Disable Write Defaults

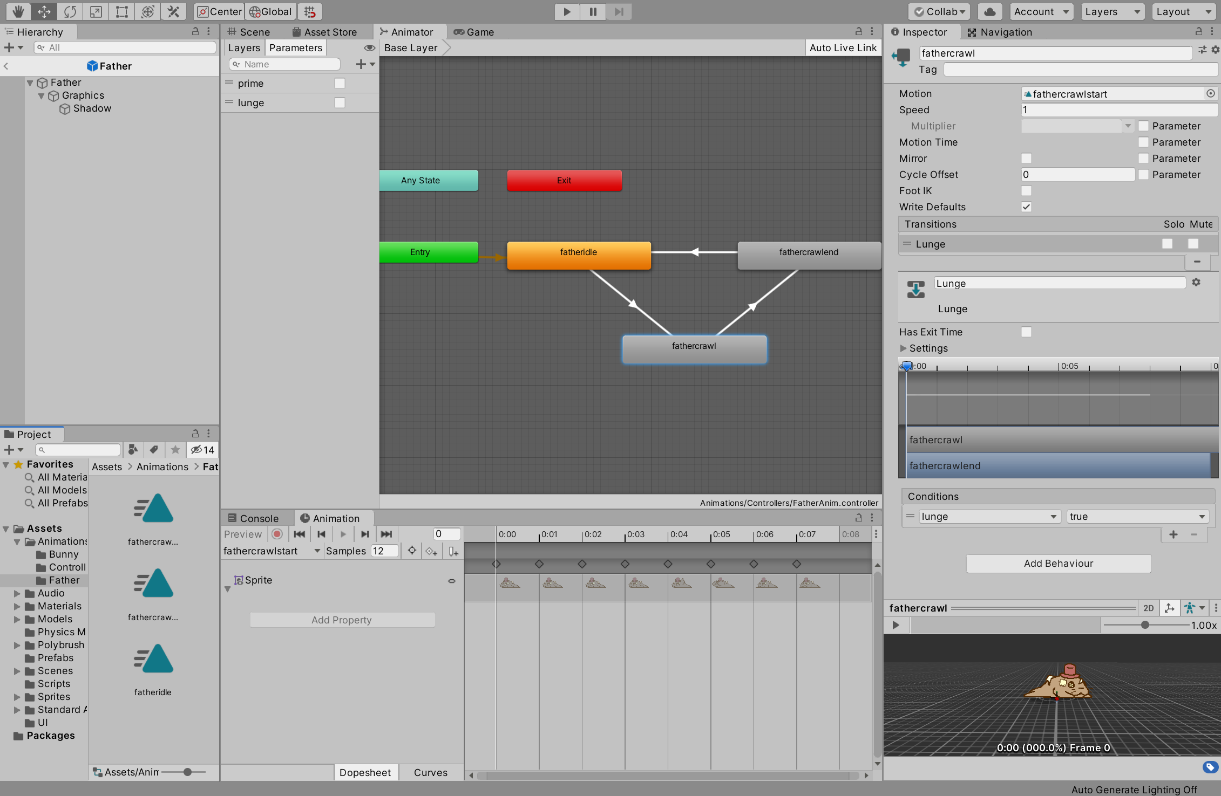coord(1026,207)
